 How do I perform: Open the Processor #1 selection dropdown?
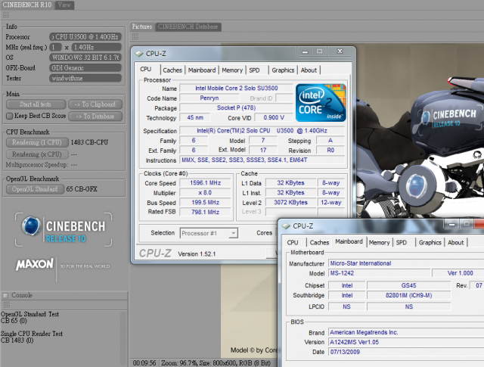[x=209, y=233]
